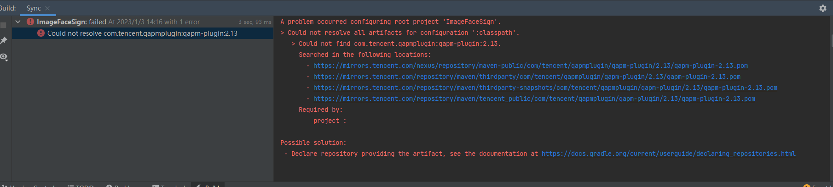Open the Terminal tool window icon
The image size is (833, 187).
coord(156,185)
